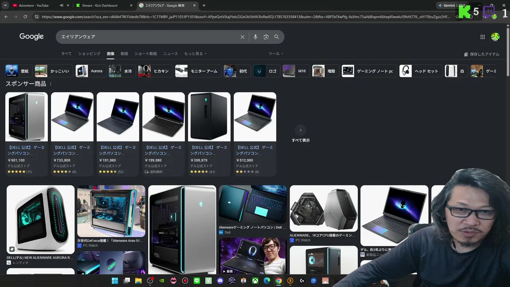
Task: Open the Windows Start menu
Action: click(115, 281)
